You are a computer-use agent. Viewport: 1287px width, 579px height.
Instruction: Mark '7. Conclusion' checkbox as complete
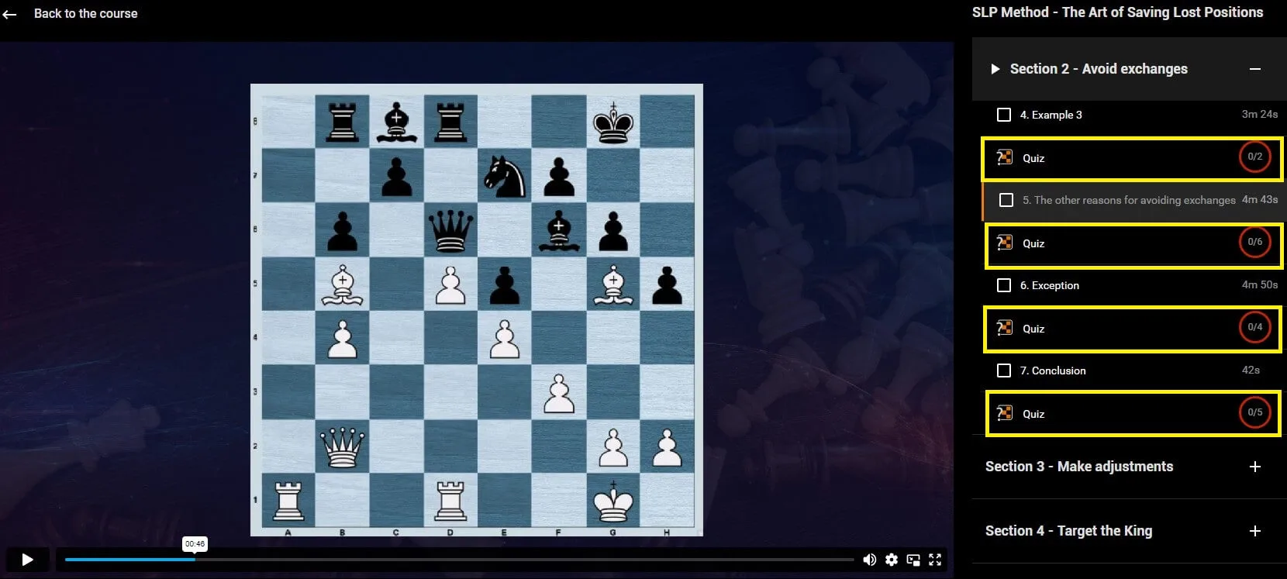pos(1004,370)
